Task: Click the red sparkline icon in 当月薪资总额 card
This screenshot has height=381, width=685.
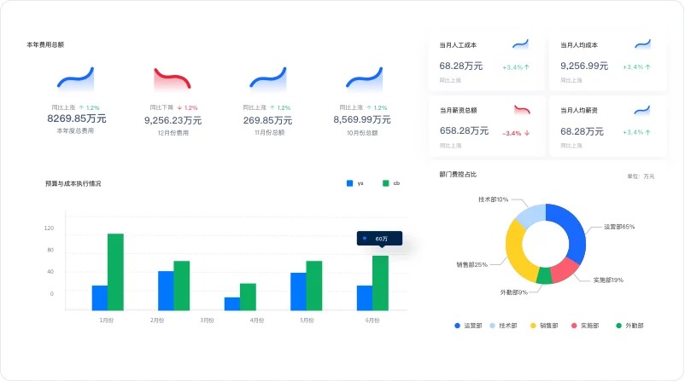Action: point(522,110)
